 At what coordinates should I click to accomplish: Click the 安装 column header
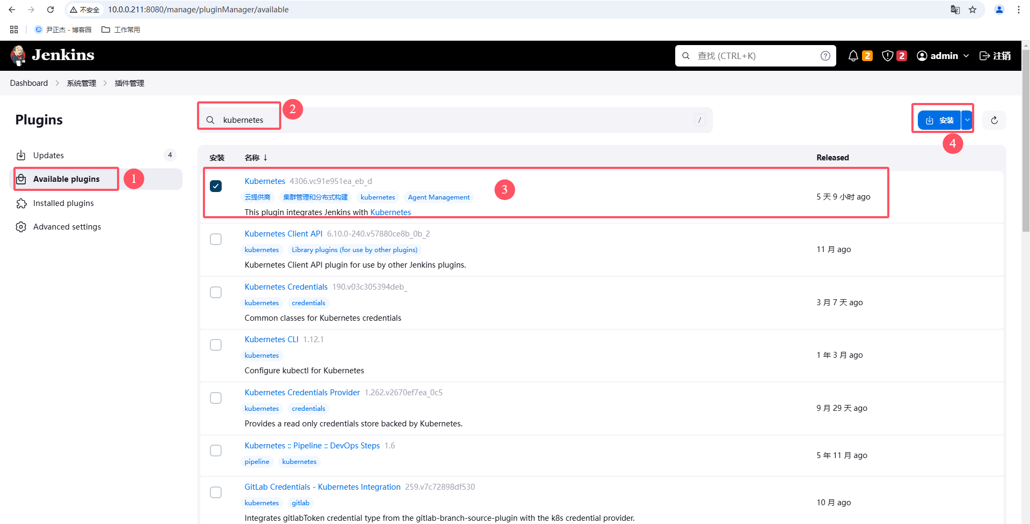[217, 158]
